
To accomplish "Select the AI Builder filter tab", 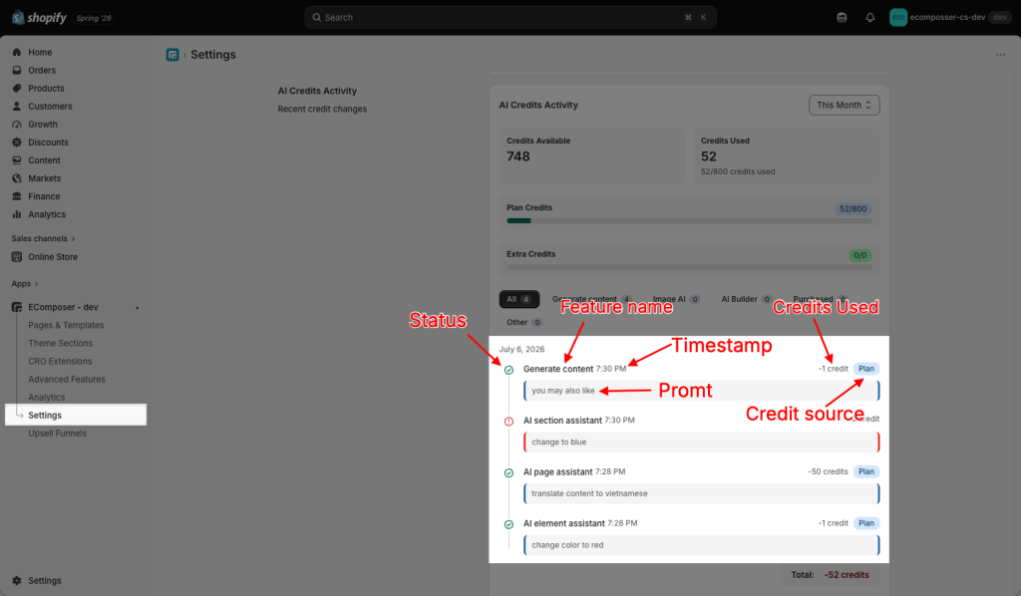I will click(746, 299).
